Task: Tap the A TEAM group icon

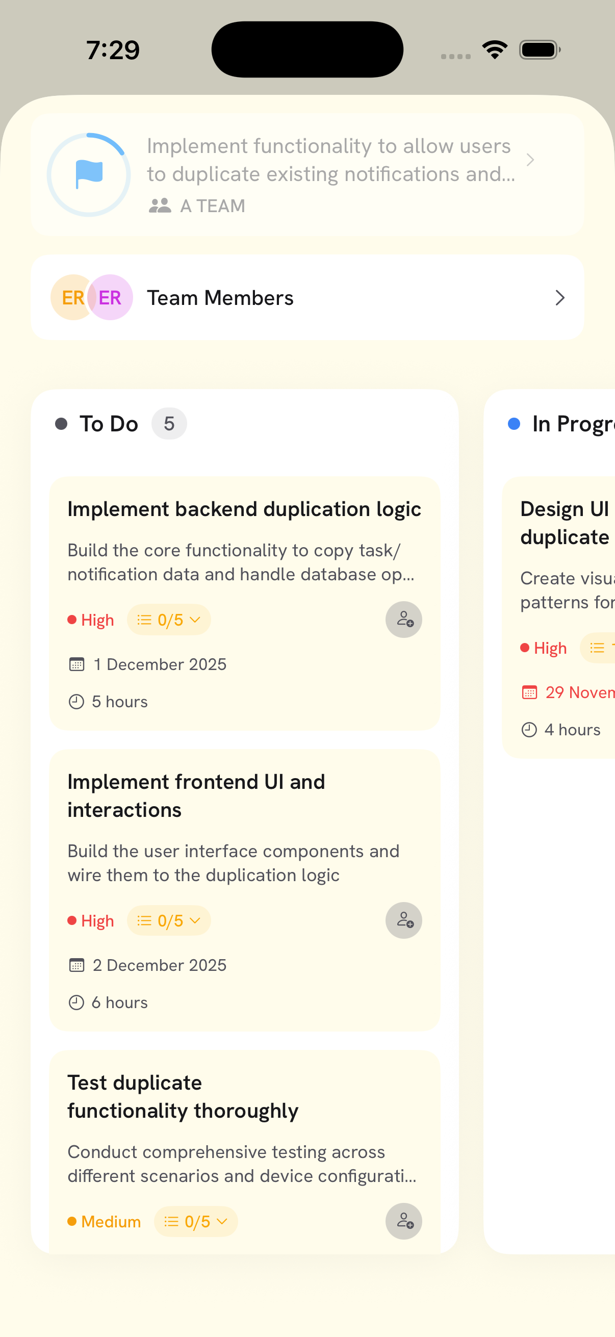Action: pyautogui.click(x=160, y=206)
